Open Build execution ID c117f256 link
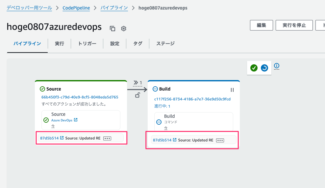Image resolution: width=325 pixels, height=188 pixels. pos(192,99)
